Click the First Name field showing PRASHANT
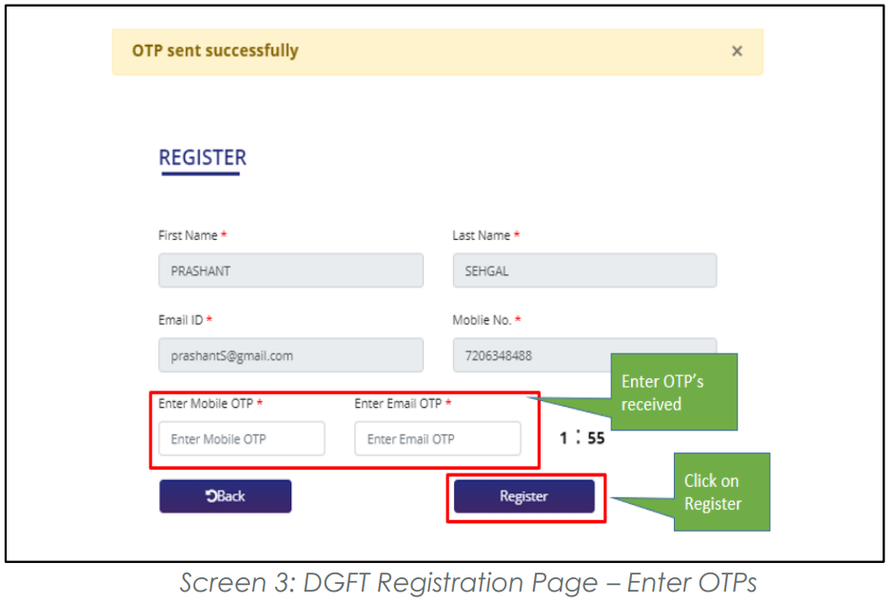 point(290,271)
